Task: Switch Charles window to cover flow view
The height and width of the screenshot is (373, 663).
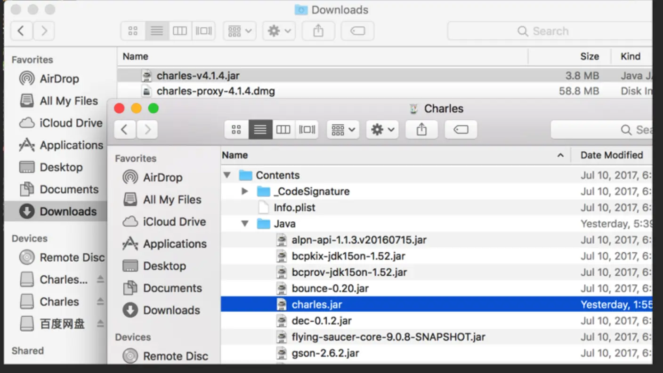Action: (307, 130)
